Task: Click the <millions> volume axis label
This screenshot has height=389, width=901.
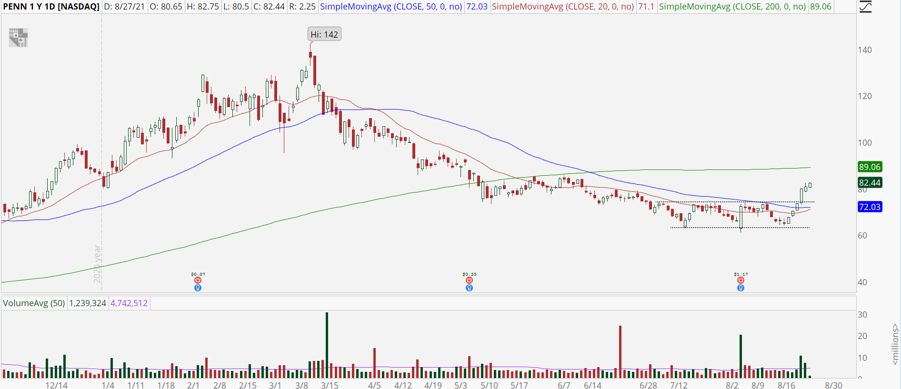Action: (895, 345)
